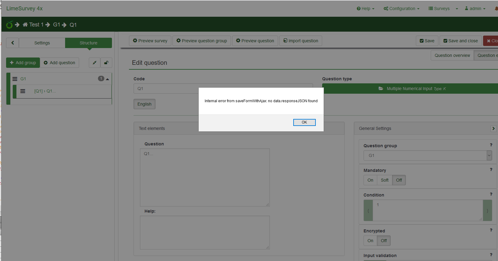This screenshot has height=261, width=498.
Task: Click the G1 group drag handle icon
Action: (x=15, y=79)
